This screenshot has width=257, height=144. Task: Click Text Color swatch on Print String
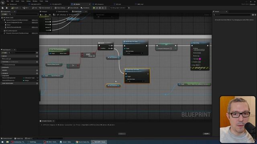(x=200, y=59)
